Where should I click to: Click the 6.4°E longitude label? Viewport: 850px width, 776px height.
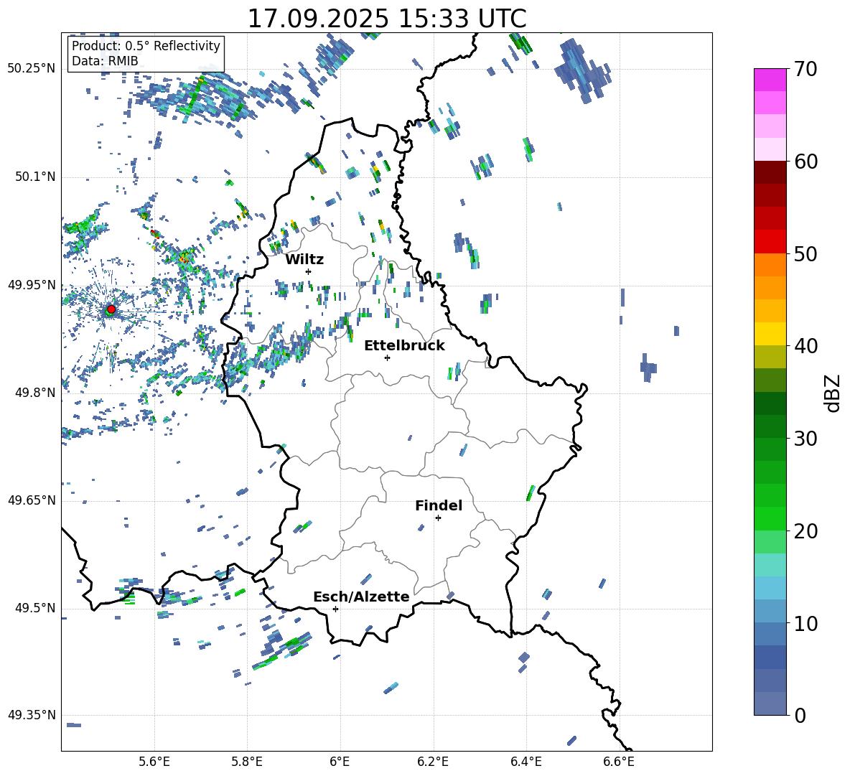tap(526, 762)
